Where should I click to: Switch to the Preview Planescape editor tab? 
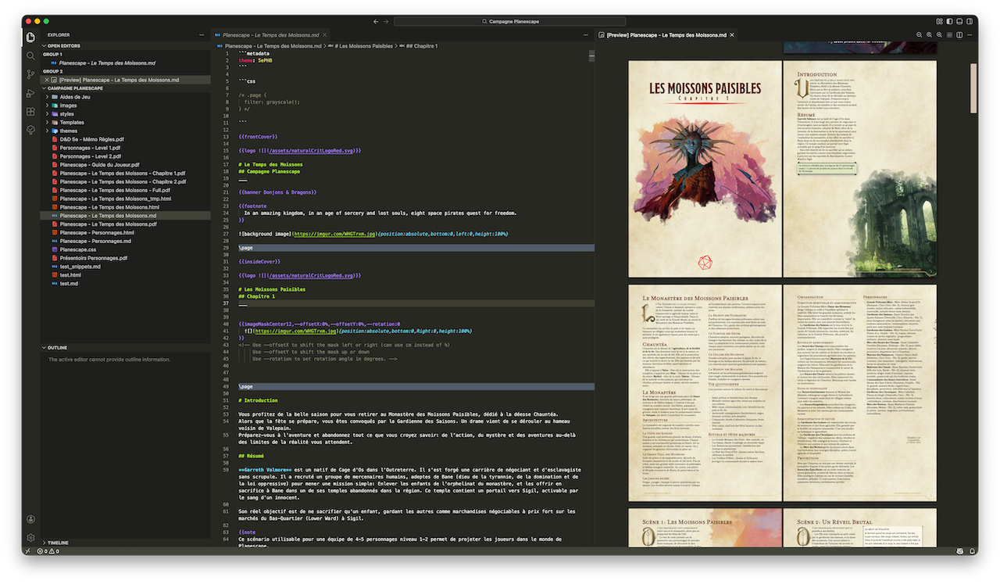point(666,35)
